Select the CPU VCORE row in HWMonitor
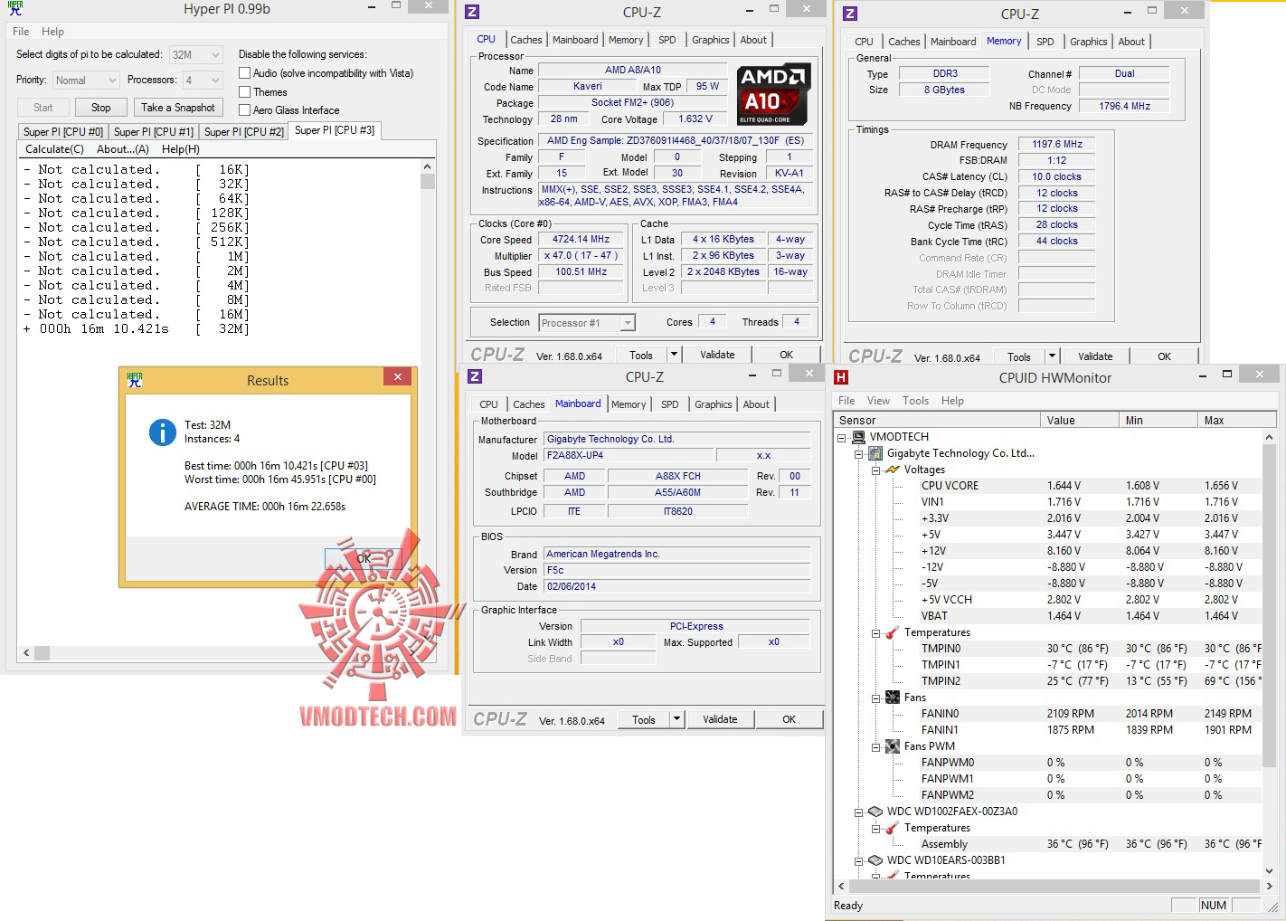Screen dimensions: 1286x921 click(1091, 486)
